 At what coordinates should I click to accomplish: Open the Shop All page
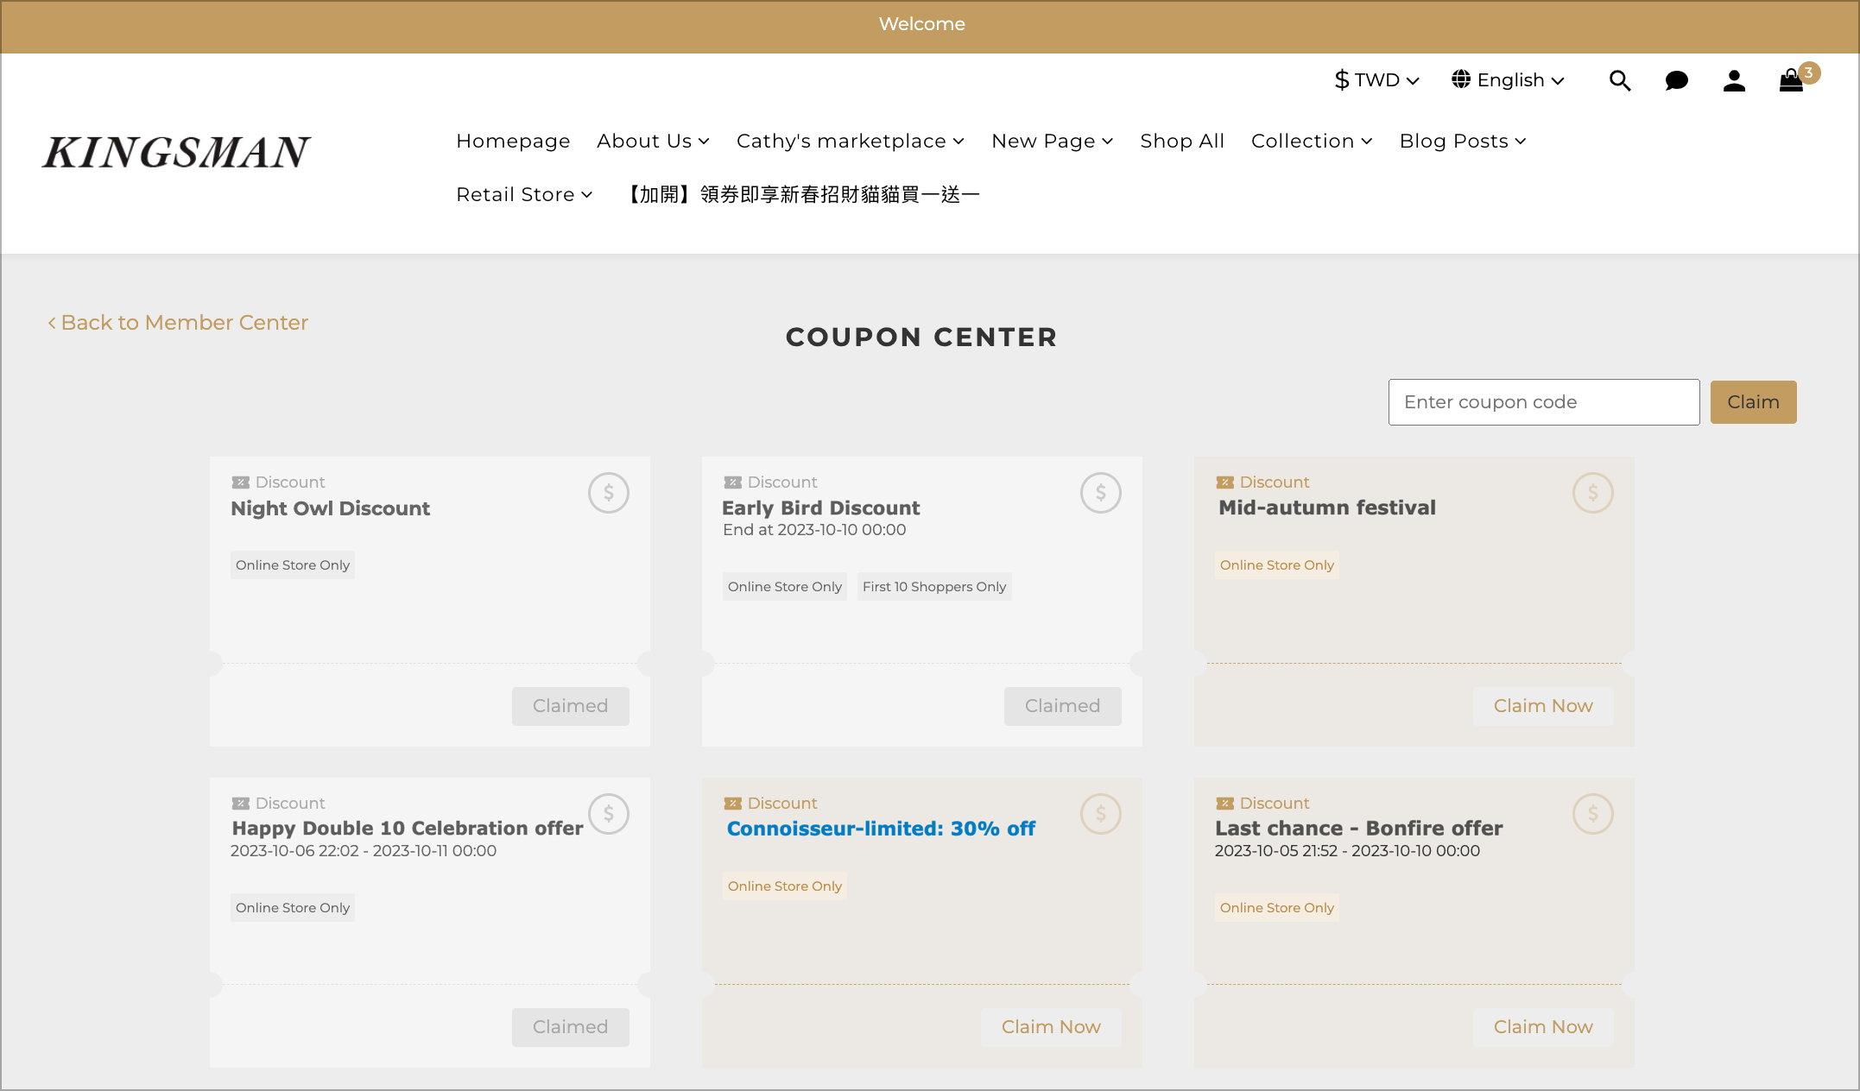(1182, 141)
